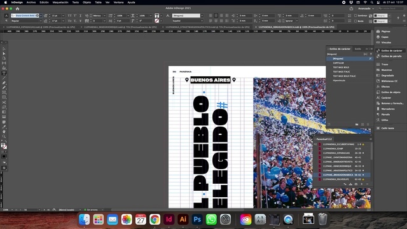407x229 pixels.
Task: Open the kerning Métrica dropdown
Action: [x=104, y=15]
